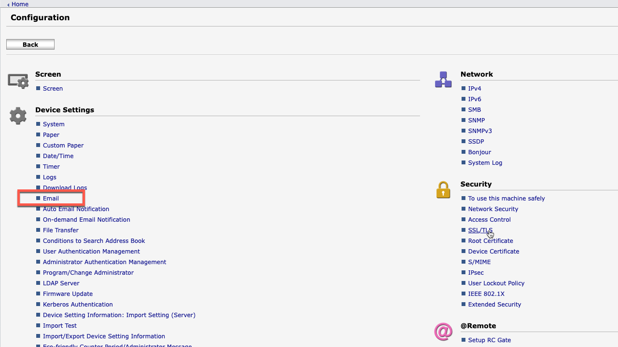Open S/MIME settings link
This screenshot has height=347, width=618.
point(479,262)
